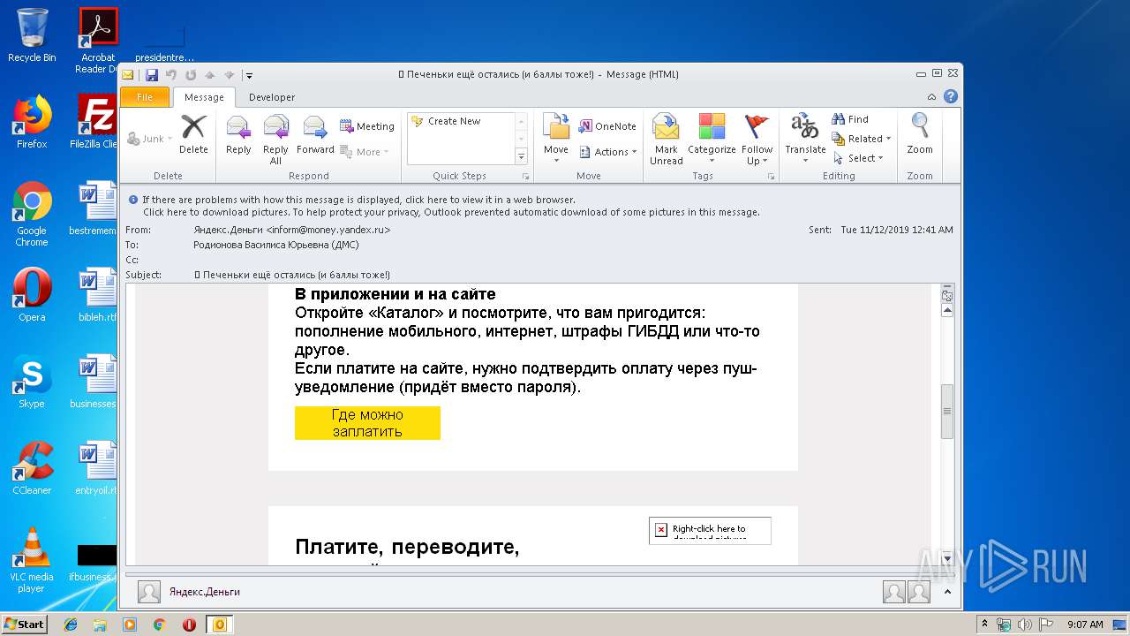Expand the People Pane chevron
The height and width of the screenshot is (636, 1130).
pyautogui.click(x=947, y=592)
